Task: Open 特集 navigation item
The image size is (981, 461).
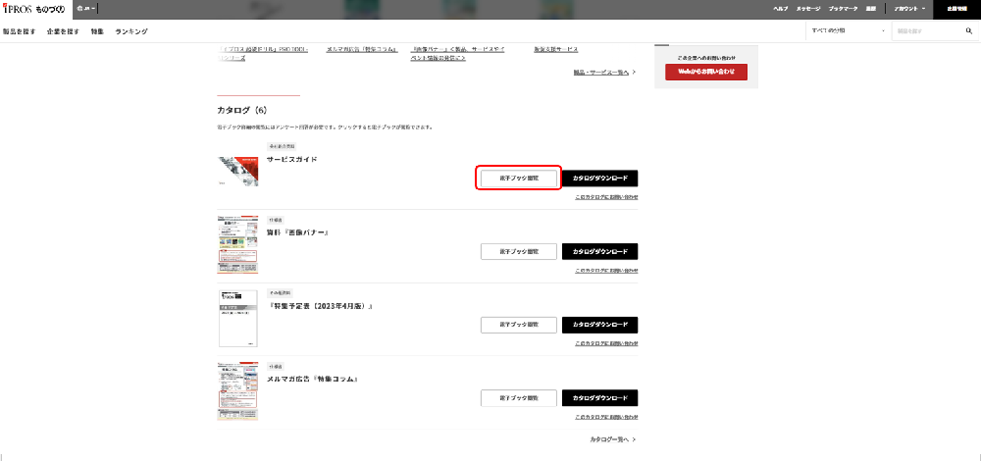Action: click(x=97, y=31)
